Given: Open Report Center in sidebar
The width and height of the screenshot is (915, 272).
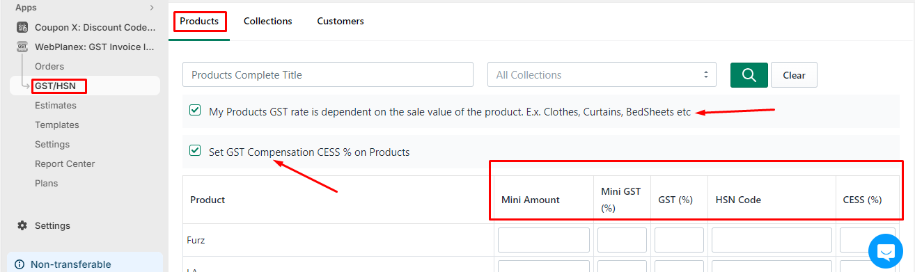Looking at the screenshot, I should click(x=65, y=164).
